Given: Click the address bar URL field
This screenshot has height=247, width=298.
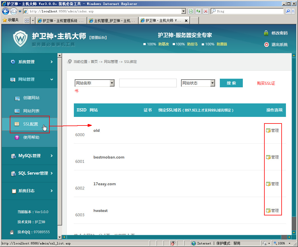Looking at the screenshot, I should (x=103, y=11).
